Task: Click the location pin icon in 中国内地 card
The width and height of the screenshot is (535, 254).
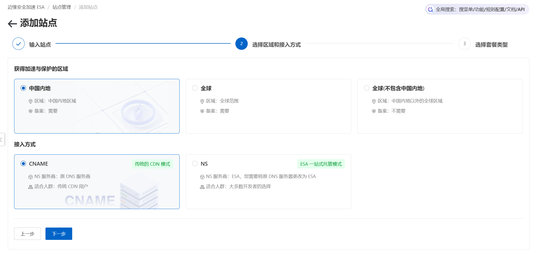Action: [31, 101]
